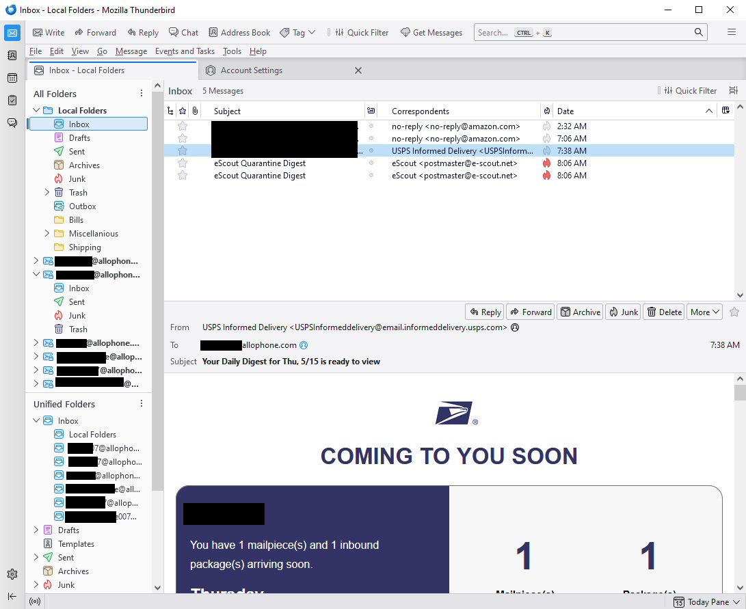Open the column picker in message list header
This screenshot has height=609, width=746.
tap(725, 111)
